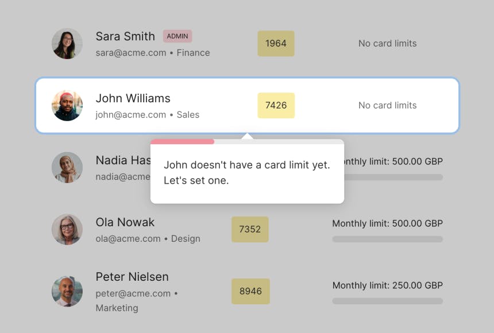Click the tooltip's pink progress indicator
The image size is (494, 333).
click(182, 141)
